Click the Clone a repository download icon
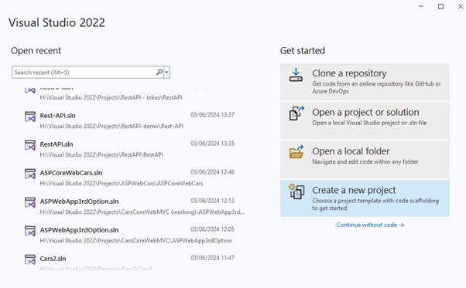The width and height of the screenshot is (466, 288). 296,75
